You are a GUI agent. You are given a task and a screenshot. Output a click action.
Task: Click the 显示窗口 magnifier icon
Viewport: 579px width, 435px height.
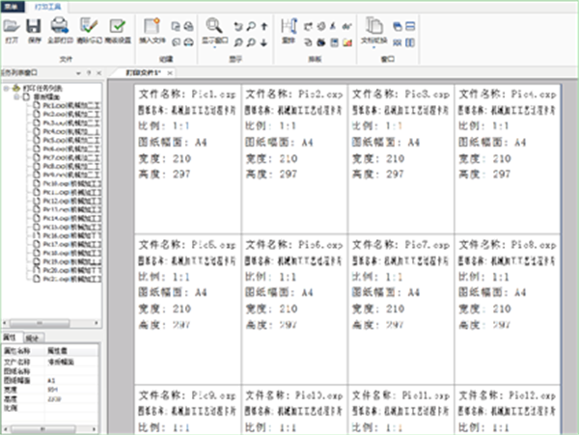[214, 27]
